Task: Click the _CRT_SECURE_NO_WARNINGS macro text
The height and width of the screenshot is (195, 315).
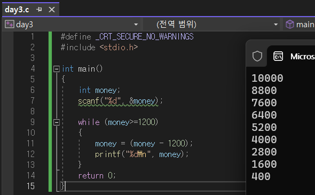Action: (x=145, y=36)
